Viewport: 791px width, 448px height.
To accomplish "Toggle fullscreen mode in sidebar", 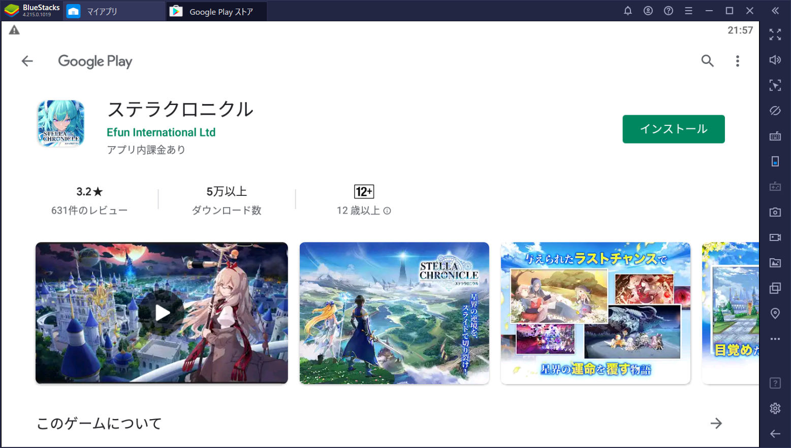I will tap(775, 35).
